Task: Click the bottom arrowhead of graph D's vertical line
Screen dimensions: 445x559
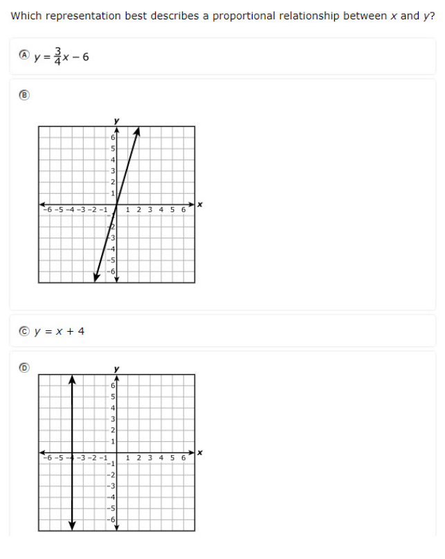Action: [x=72, y=526]
